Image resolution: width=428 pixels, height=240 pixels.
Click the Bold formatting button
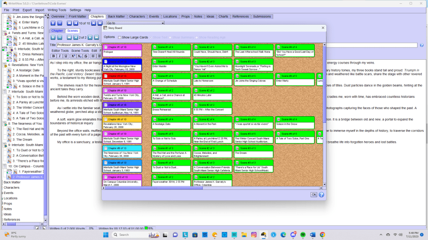tap(53, 56)
